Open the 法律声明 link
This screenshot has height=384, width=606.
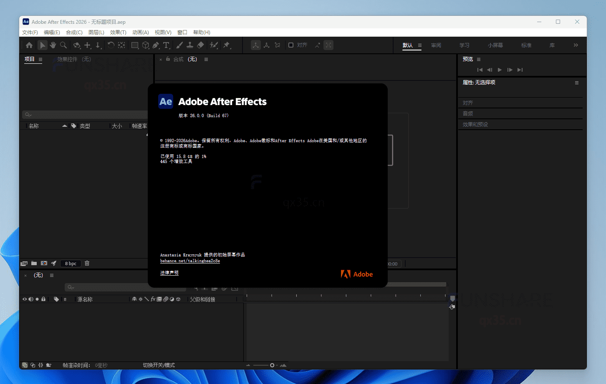(169, 273)
